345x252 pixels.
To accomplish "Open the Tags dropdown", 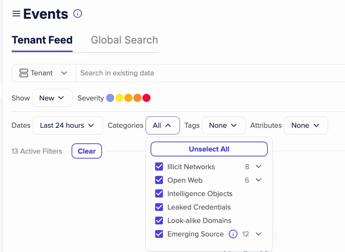I will click(224, 125).
